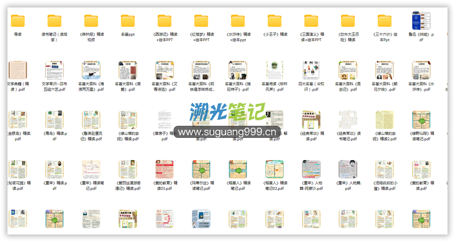
Task: Click file icon of 四大名著（冷知识）.pdf
Action: click(311, 70)
